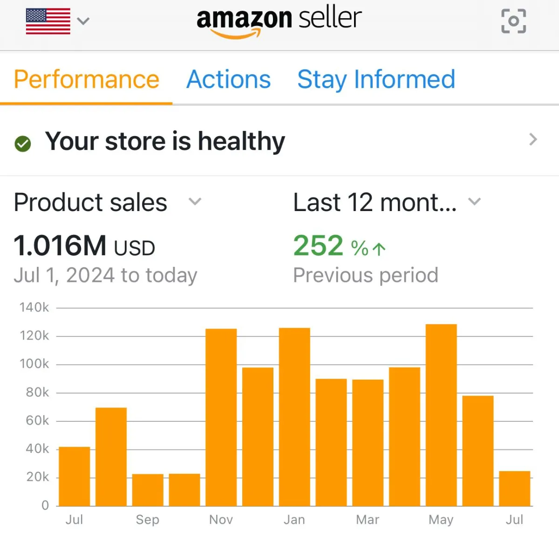
Task: Select the last partial July bar
Action: tap(515, 489)
